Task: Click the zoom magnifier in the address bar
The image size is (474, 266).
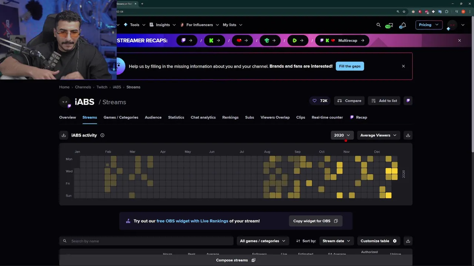Action: point(398,11)
